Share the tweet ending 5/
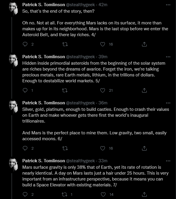This screenshot has height=199, width=176. tap(144, 90)
